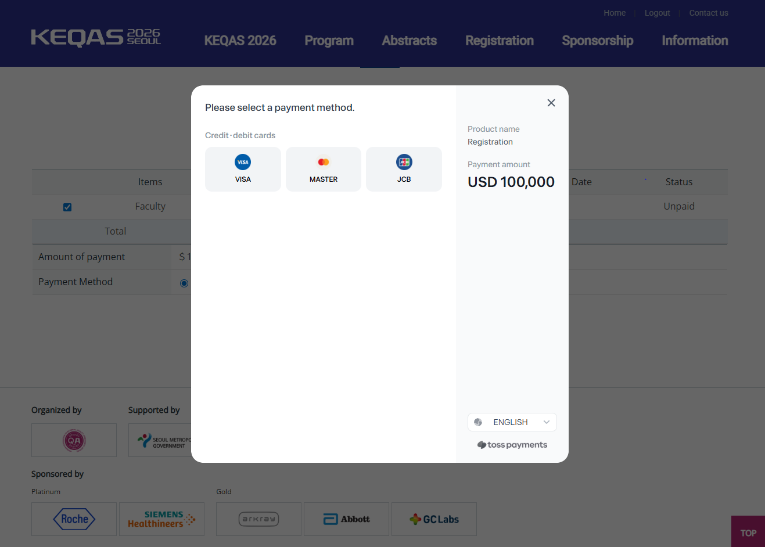The image size is (765, 547).
Task: Click the KEQAS 2026 Seoul logo
Action: (96, 38)
